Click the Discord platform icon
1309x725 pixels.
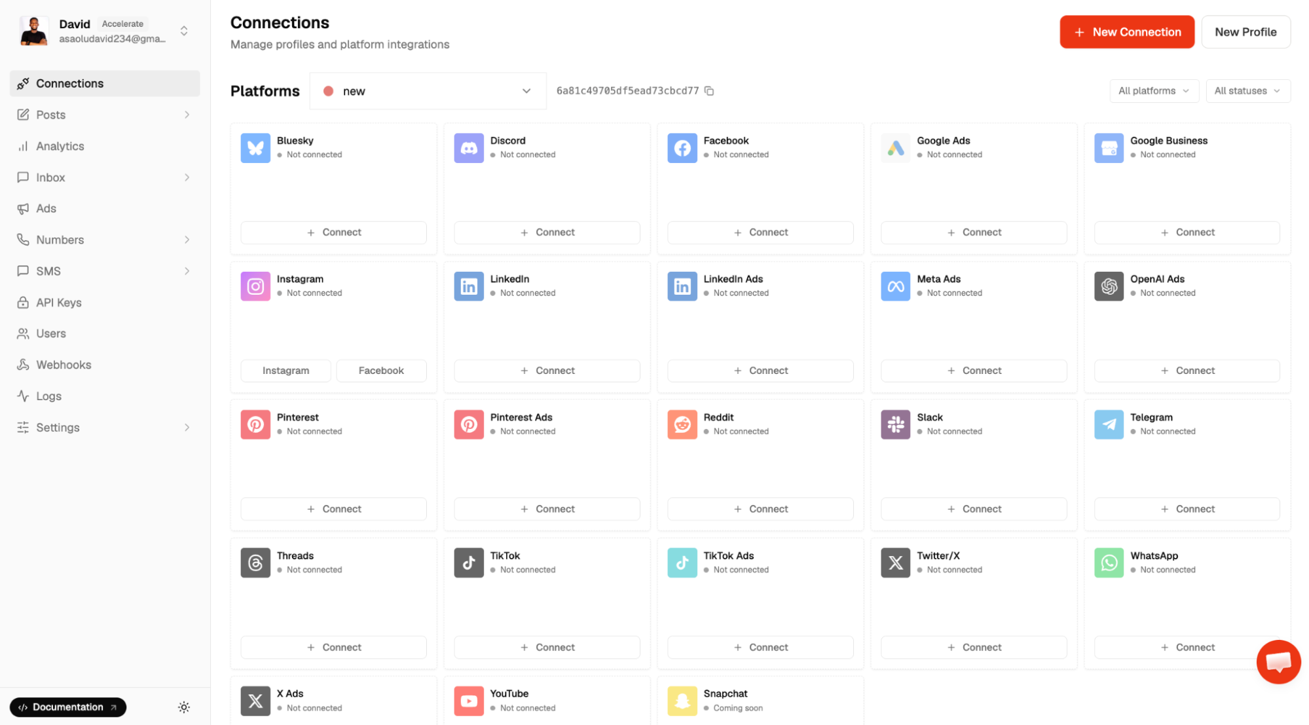point(469,148)
